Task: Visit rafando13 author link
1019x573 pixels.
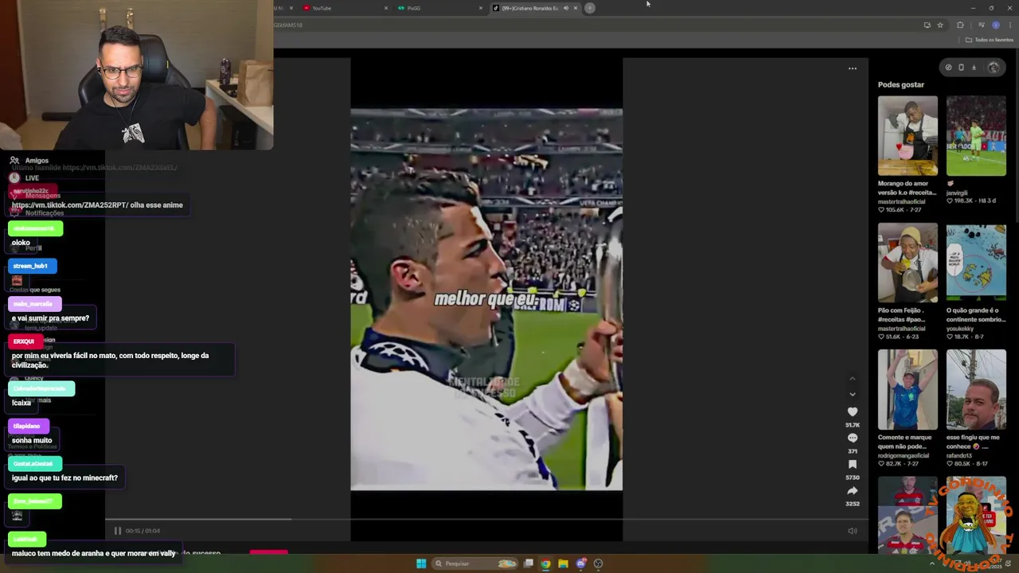Action: click(x=959, y=455)
